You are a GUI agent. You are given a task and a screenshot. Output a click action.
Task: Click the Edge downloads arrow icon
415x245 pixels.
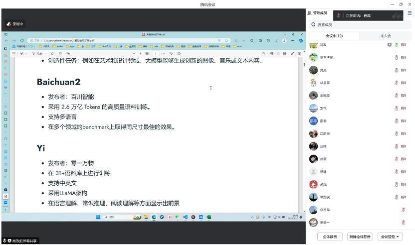click(x=276, y=40)
